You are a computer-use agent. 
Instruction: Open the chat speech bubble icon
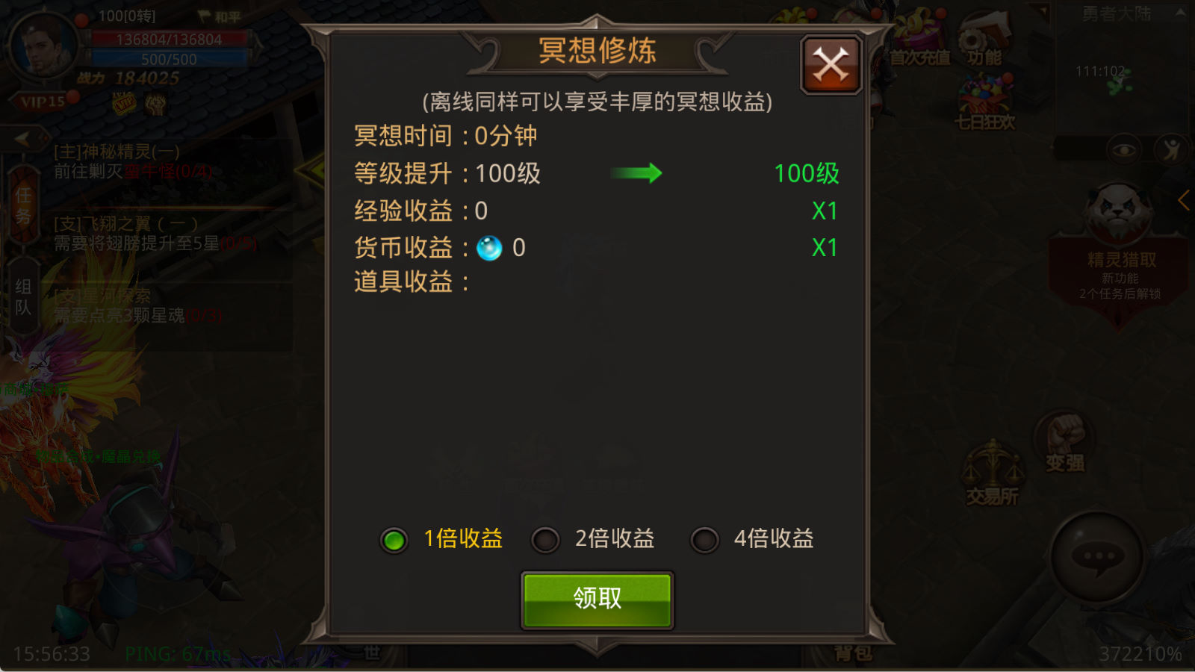tap(1098, 556)
